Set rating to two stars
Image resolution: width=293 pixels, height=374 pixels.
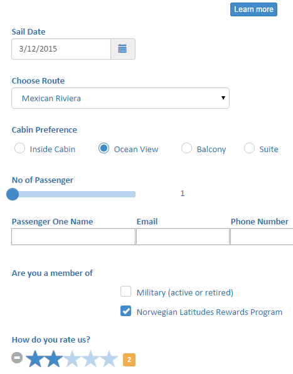click(x=53, y=358)
